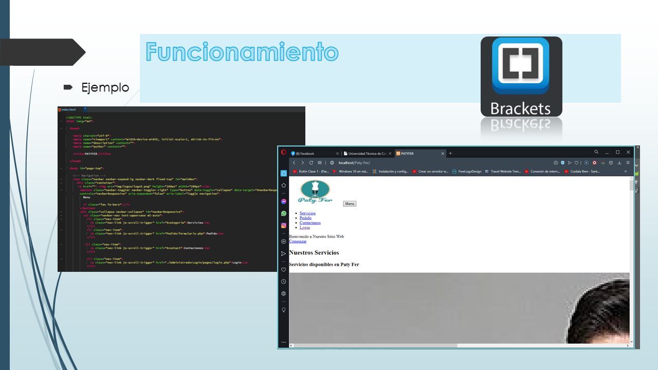
Task: Click the Brackets application logo
Action: coord(521,76)
